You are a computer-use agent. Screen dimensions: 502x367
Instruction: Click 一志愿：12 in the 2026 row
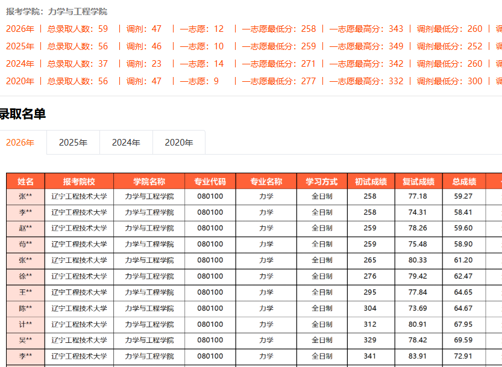pos(202,29)
